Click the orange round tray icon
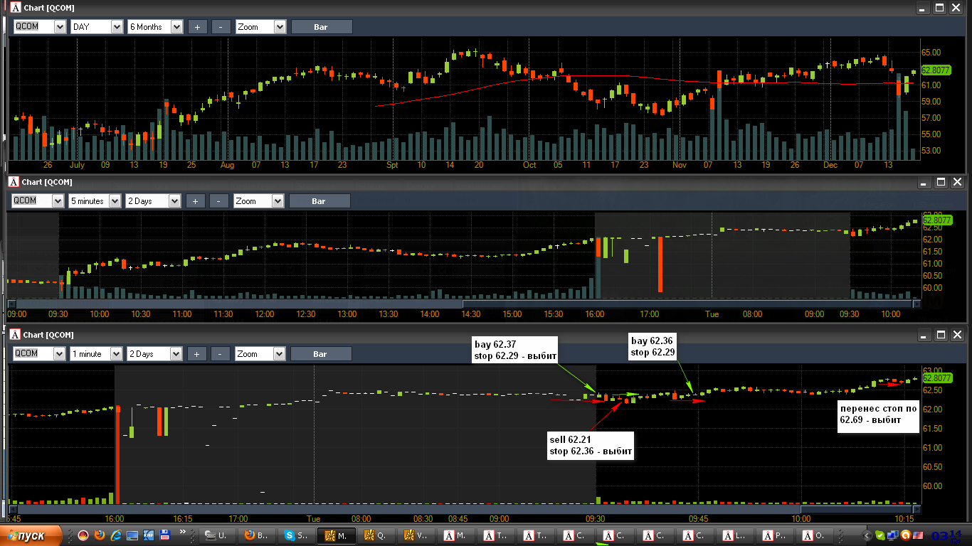Screen dimensions: 972x546 click(907, 535)
